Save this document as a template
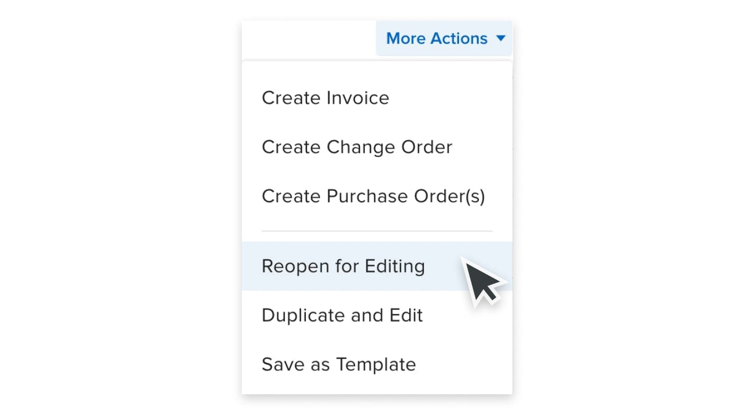 point(339,364)
